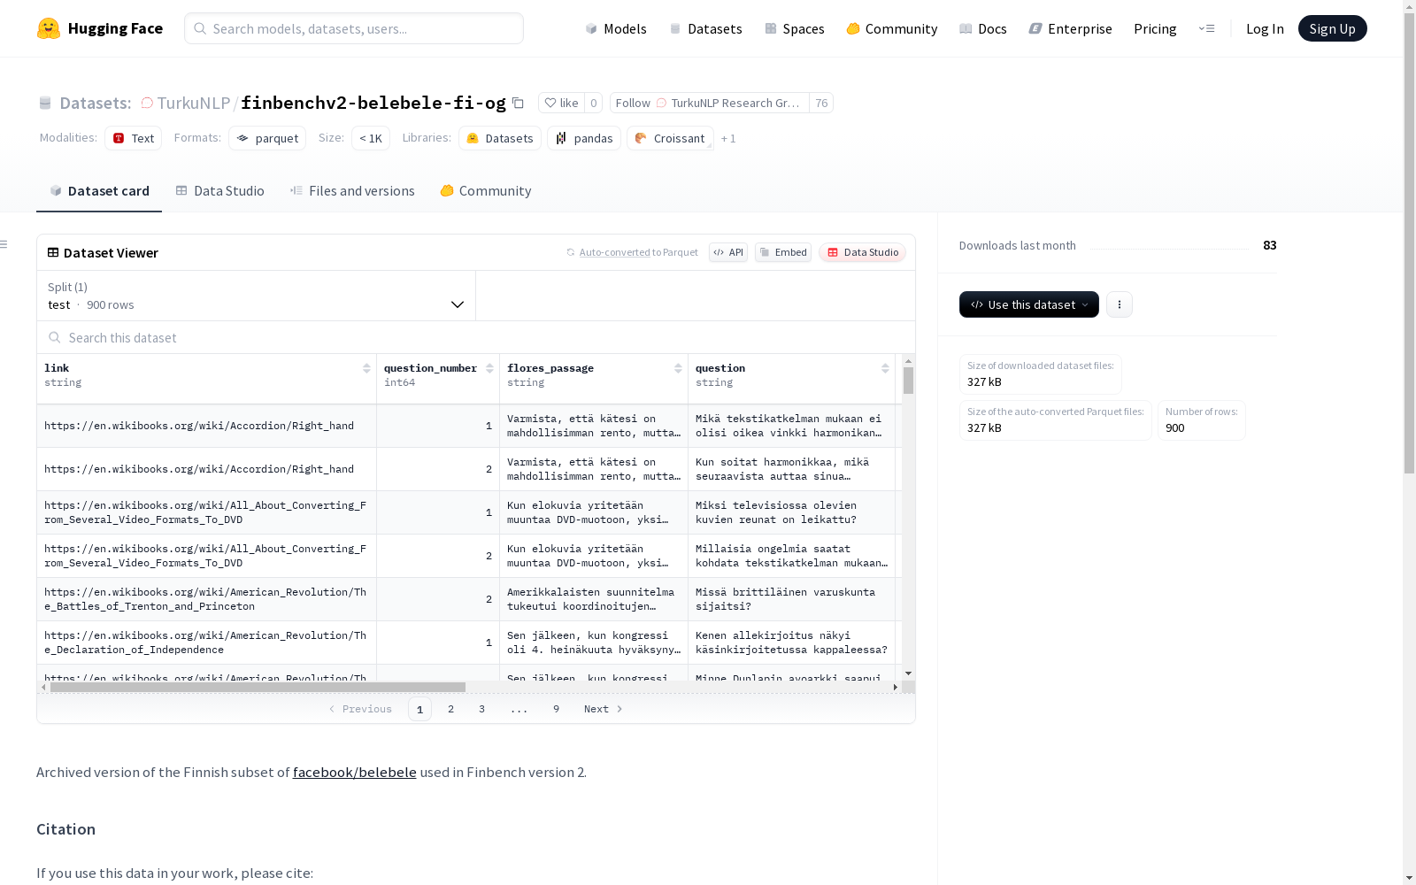Click the horizontal scrollbar left arrow
Viewport: 1416px width, 885px height.
coord(43,687)
